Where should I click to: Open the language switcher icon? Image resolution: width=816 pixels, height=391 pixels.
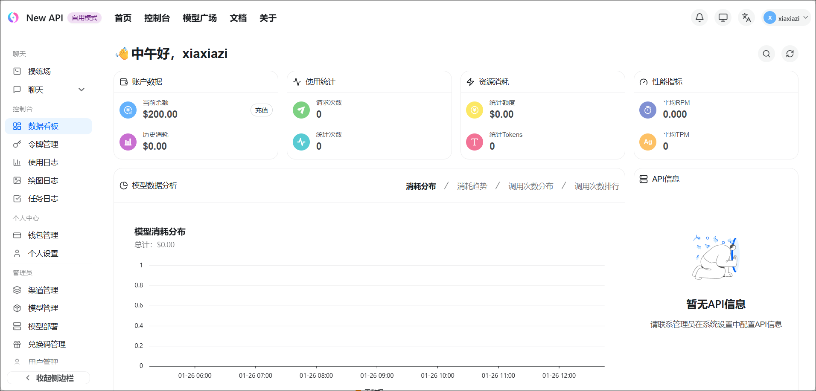coord(746,17)
